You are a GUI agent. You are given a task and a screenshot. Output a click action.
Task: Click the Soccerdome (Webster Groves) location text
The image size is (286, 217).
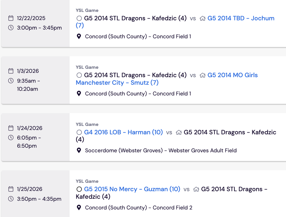pos(124,151)
